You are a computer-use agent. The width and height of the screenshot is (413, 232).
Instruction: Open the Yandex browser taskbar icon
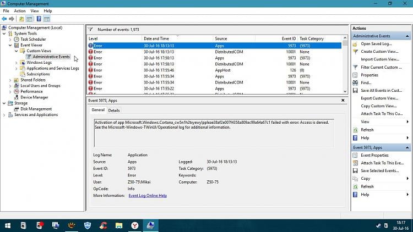[x=134, y=225]
